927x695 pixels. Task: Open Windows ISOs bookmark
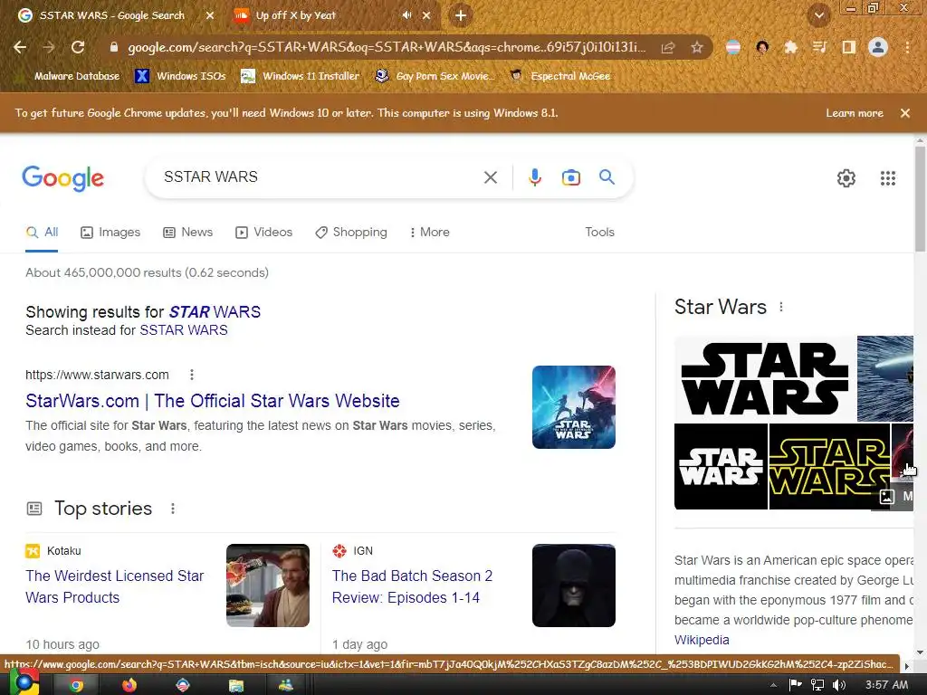click(181, 76)
